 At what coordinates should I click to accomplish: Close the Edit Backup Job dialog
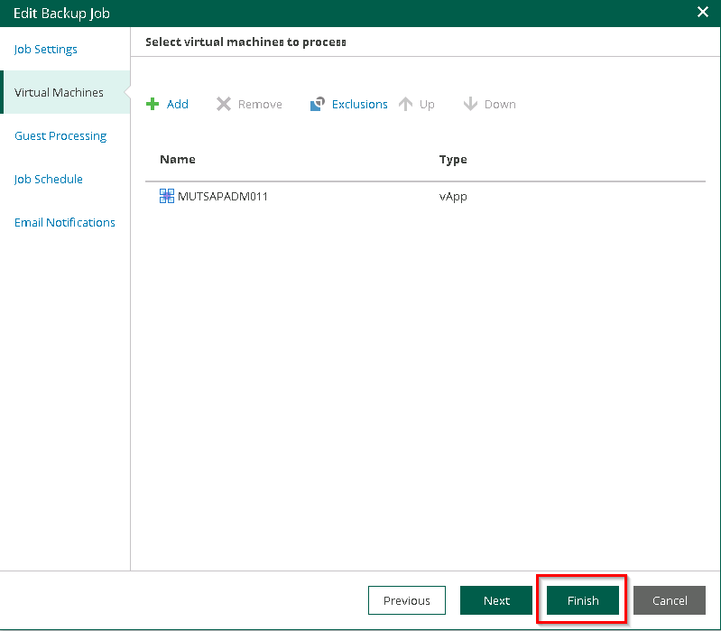(703, 13)
